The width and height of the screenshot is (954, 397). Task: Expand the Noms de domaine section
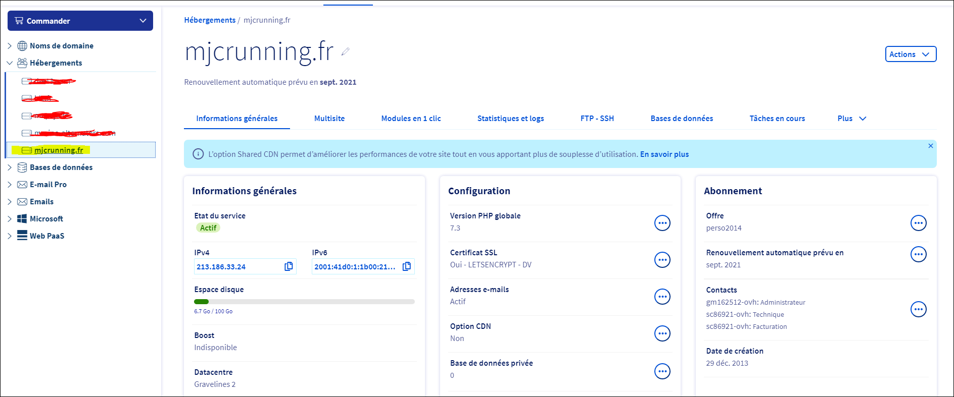click(x=10, y=46)
